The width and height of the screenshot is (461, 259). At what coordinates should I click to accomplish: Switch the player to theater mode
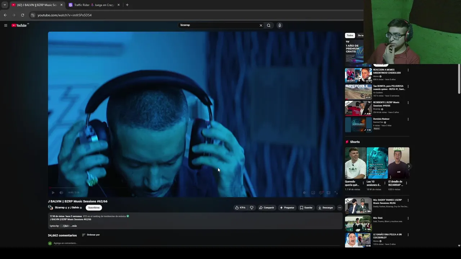coord(328,192)
